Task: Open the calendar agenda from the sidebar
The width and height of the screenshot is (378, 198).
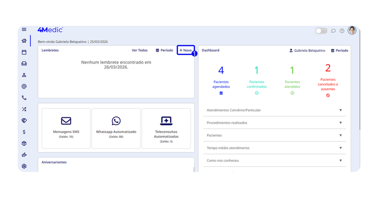Action: 24,52
